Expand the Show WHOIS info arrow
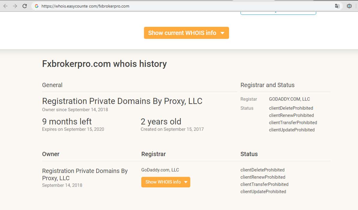358x210 pixels. click(x=186, y=182)
